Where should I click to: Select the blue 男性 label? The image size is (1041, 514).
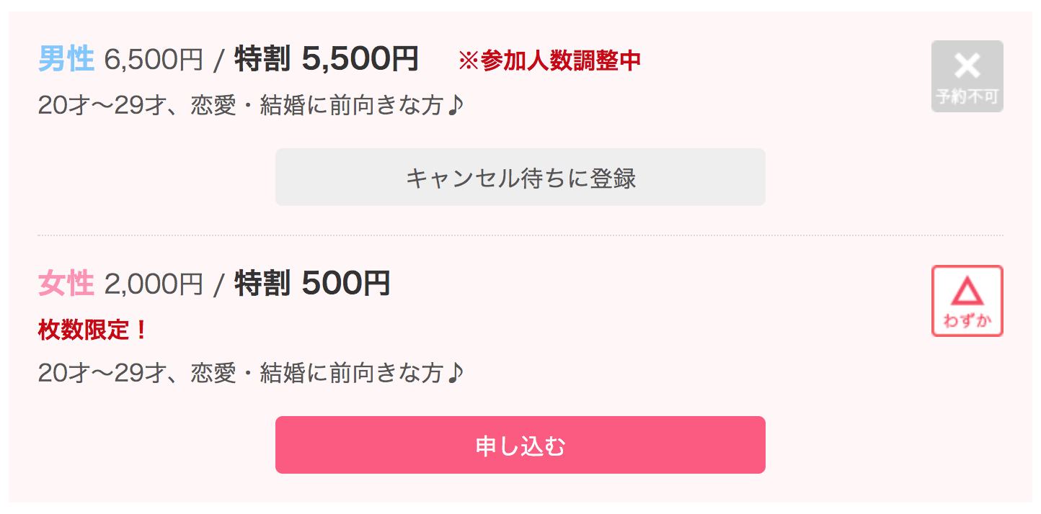pos(66,59)
